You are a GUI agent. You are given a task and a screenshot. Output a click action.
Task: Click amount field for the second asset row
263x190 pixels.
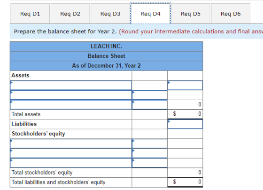150,95
